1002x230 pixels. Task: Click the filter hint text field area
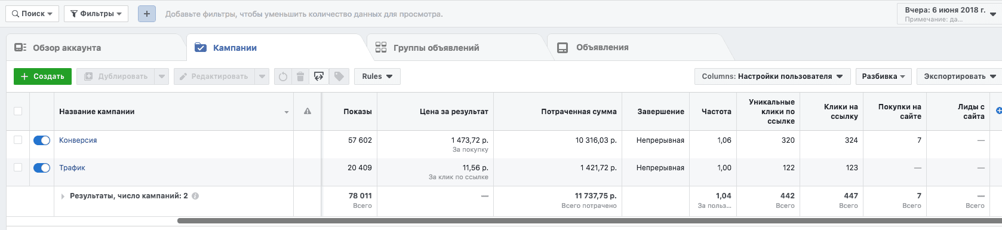pos(304,14)
